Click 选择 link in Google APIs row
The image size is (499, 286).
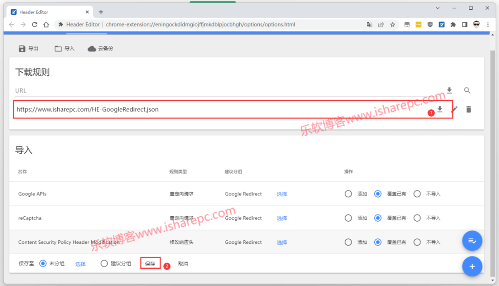pyautogui.click(x=282, y=194)
